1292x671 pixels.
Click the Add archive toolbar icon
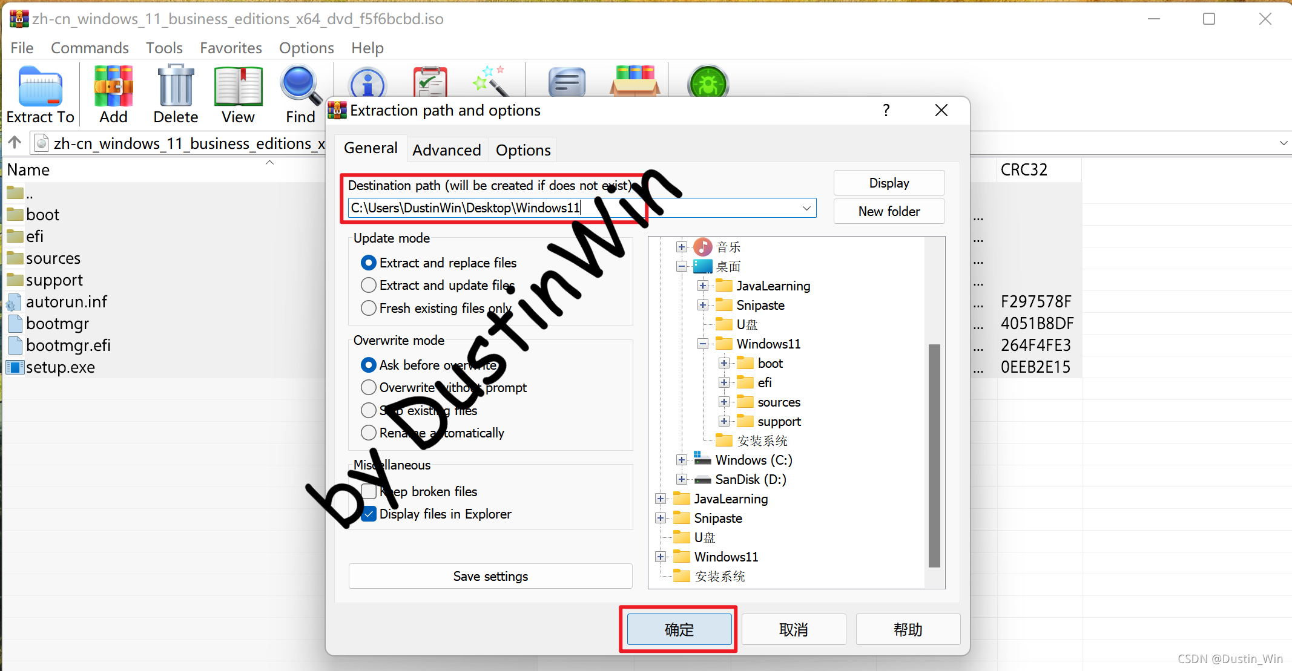click(113, 87)
